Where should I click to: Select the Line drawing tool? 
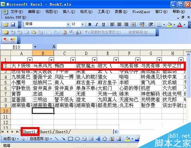click(57, 138)
